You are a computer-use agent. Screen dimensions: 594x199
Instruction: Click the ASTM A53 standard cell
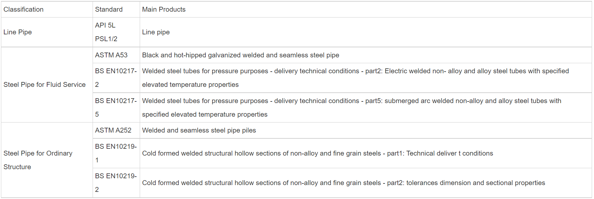tap(111, 55)
